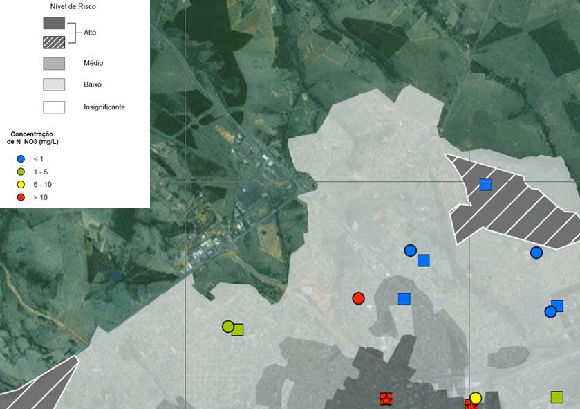This screenshot has width=580, height=409.
Task: Select the red '> 10' legend circle
Action: [21, 197]
